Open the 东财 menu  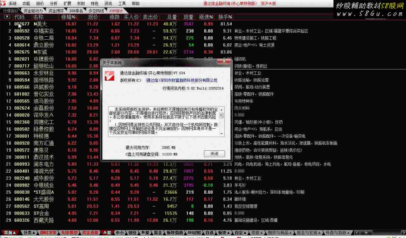[81, 4]
